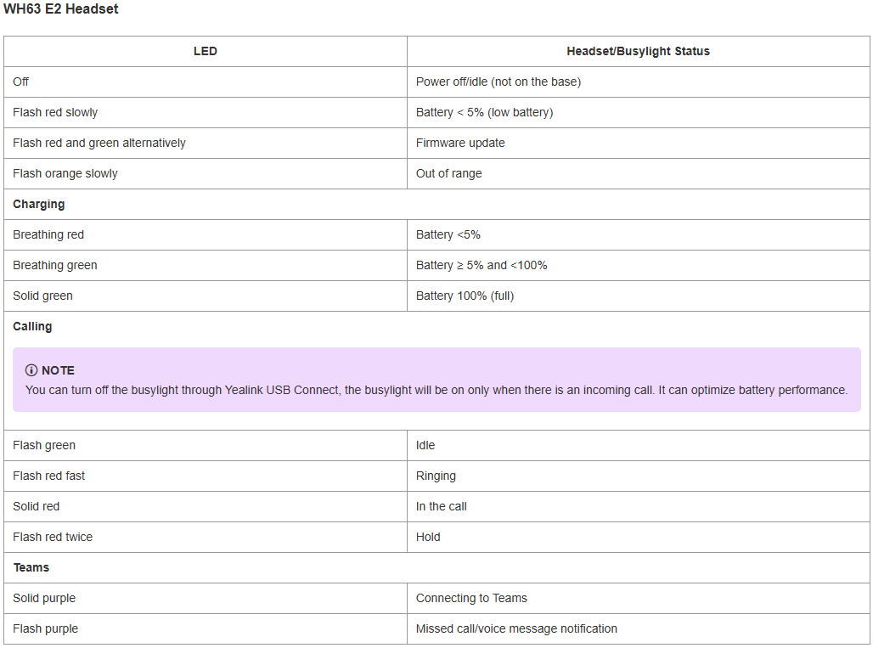
Task: Click the Battery 100% (full) cell
Action: click(465, 296)
